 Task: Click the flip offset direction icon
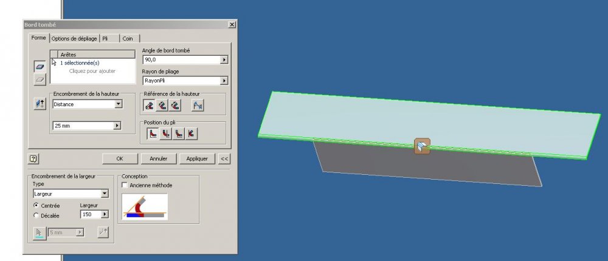(103, 232)
